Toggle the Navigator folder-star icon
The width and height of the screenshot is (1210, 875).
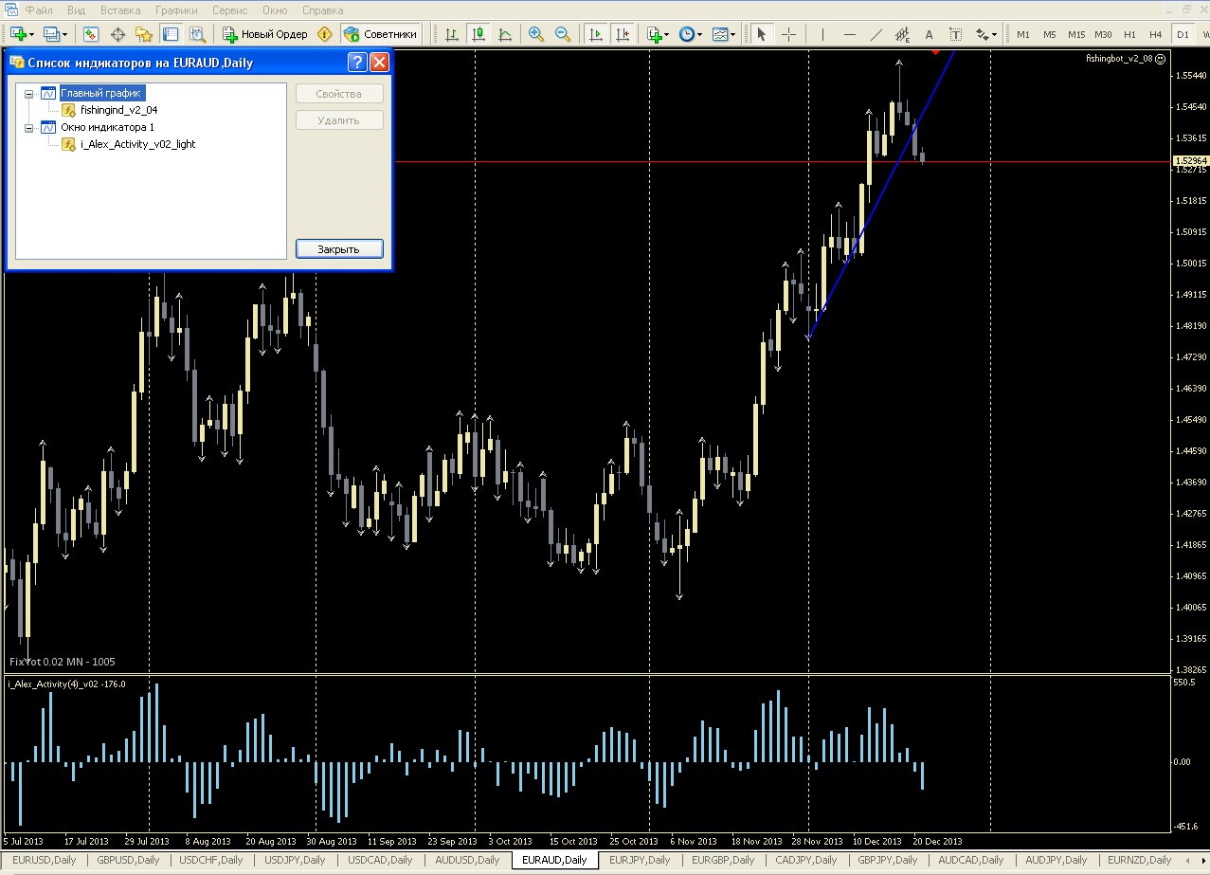click(144, 34)
